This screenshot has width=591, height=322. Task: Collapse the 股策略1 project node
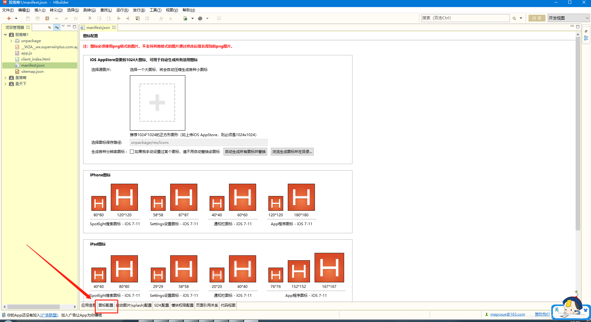pyautogui.click(x=5, y=35)
